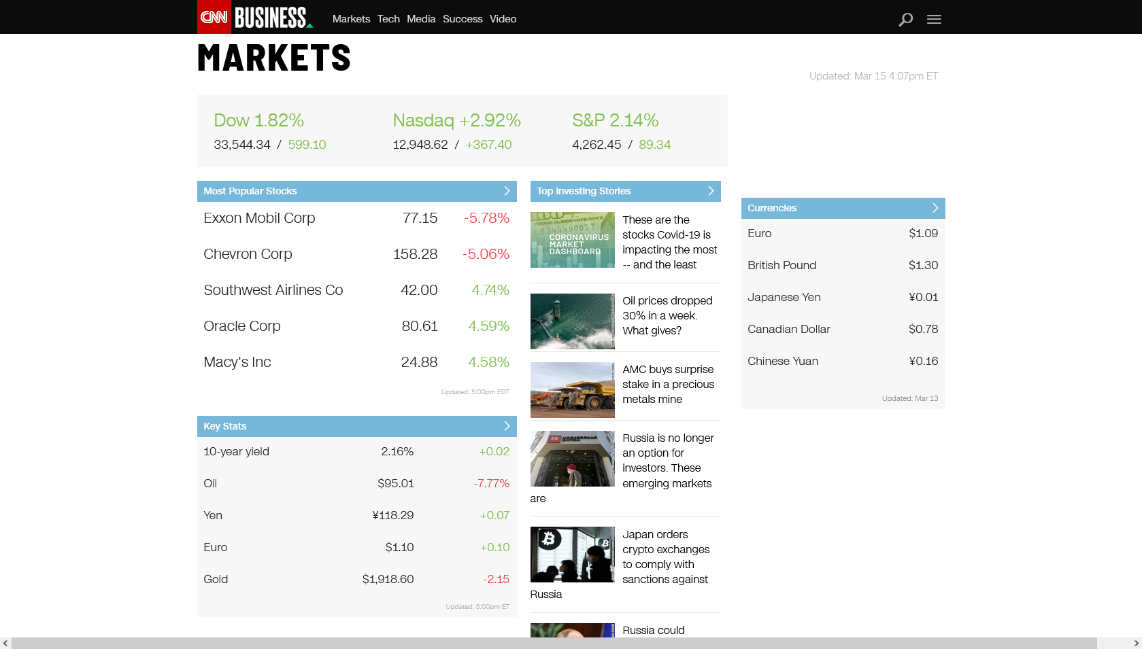1142x649 pixels.
Task: Open the oil rig story thumbnail
Action: [x=573, y=321]
